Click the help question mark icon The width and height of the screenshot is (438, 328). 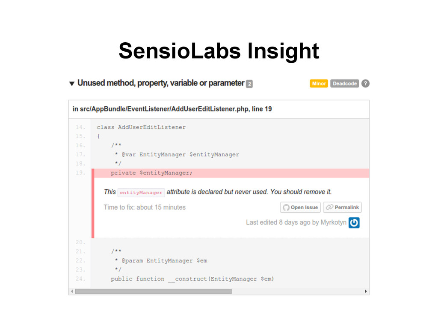[x=365, y=84]
